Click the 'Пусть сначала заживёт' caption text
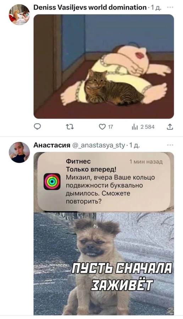 point(122,277)
